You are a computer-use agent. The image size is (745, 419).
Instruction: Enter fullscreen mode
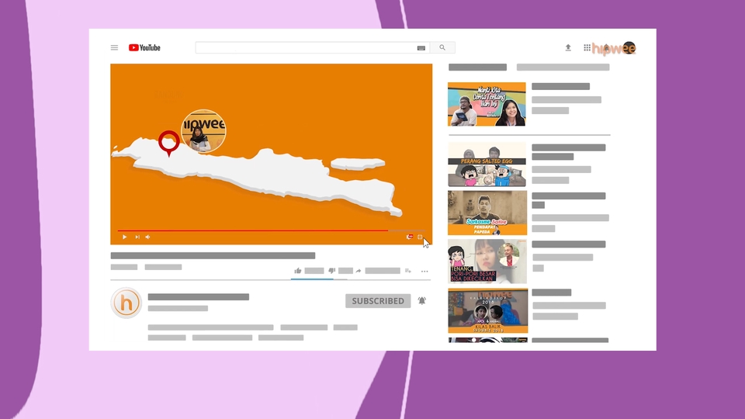(420, 237)
